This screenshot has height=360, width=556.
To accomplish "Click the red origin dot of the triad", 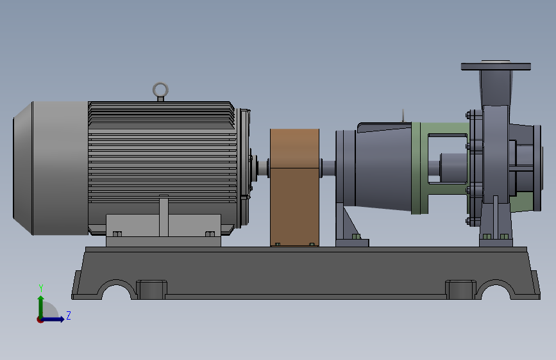I will coord(40,320).
